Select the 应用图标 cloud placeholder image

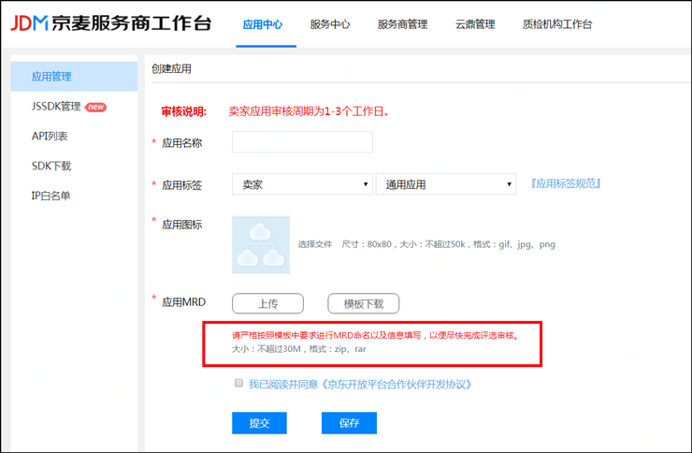coord(261,244)
